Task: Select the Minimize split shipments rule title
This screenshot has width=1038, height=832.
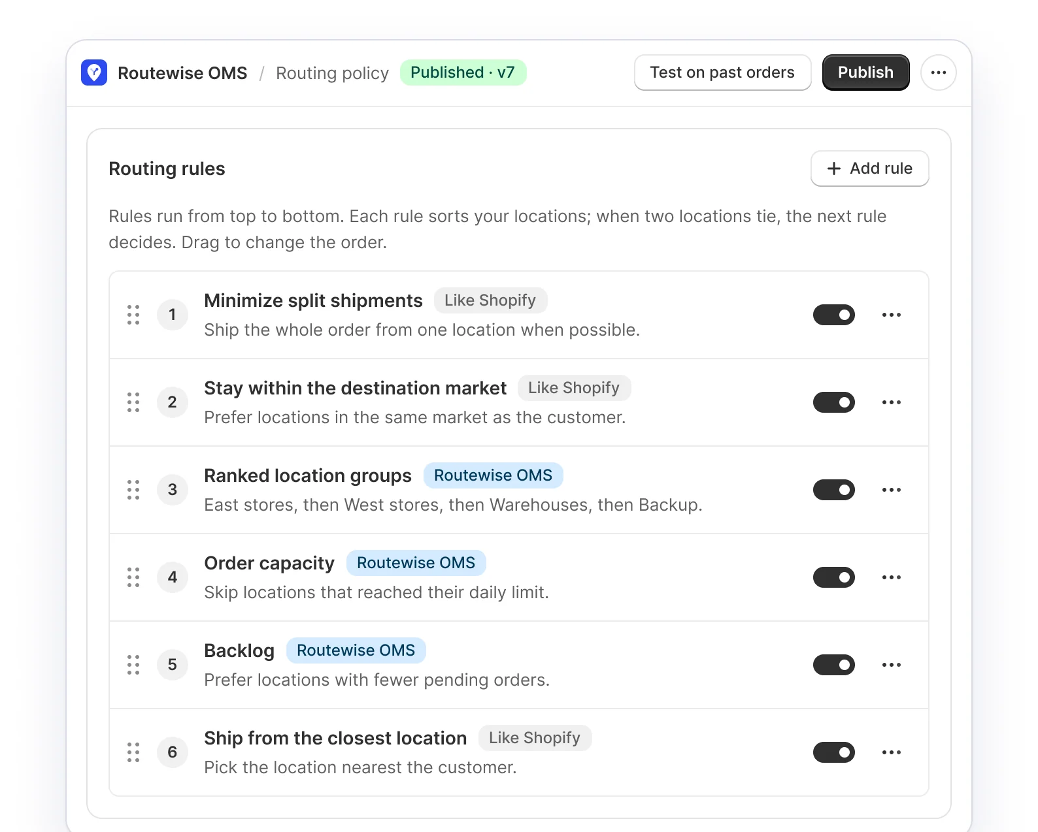Action: (x=313, y=300)
